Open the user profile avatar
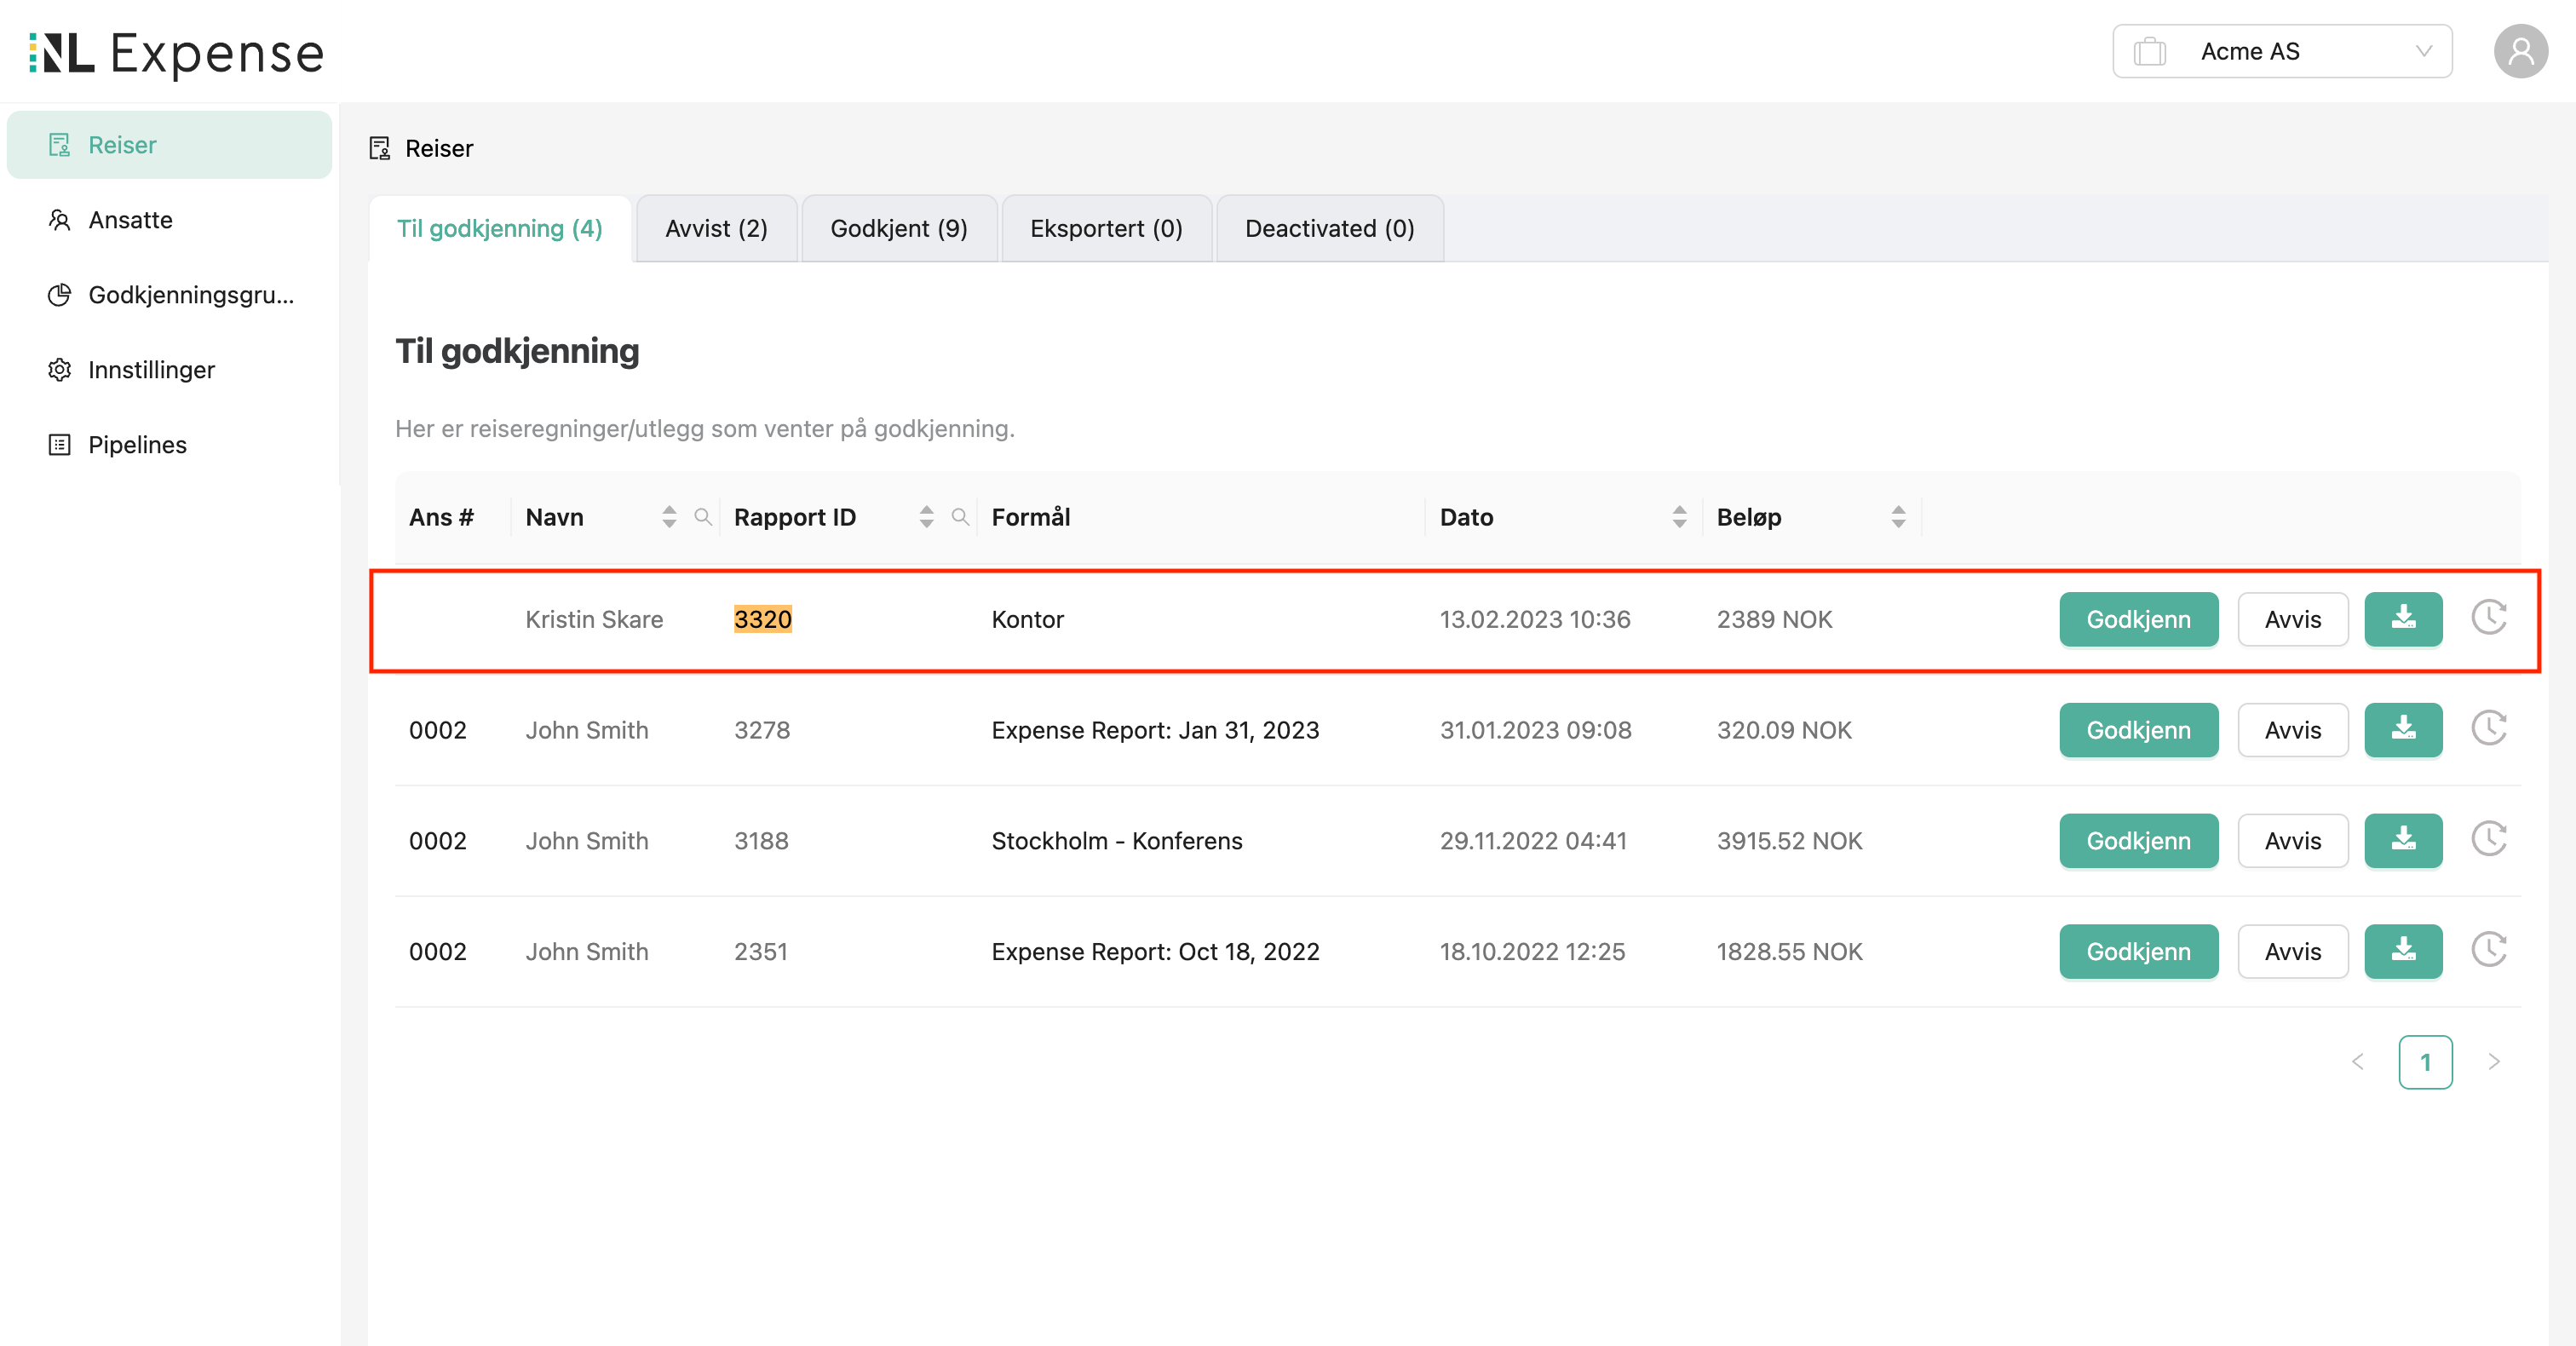Screen dimensions: 2576x1346 pos(2520,52)
